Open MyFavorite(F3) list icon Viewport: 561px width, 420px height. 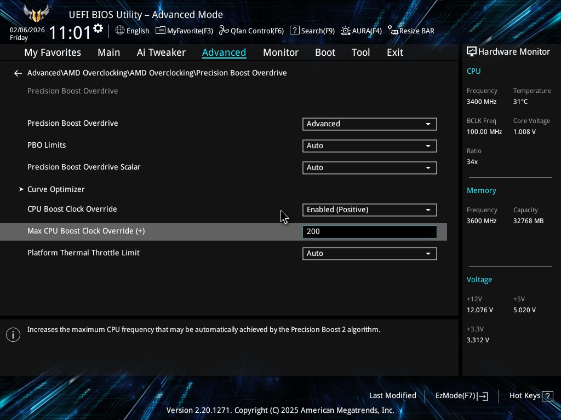point(161,31)
